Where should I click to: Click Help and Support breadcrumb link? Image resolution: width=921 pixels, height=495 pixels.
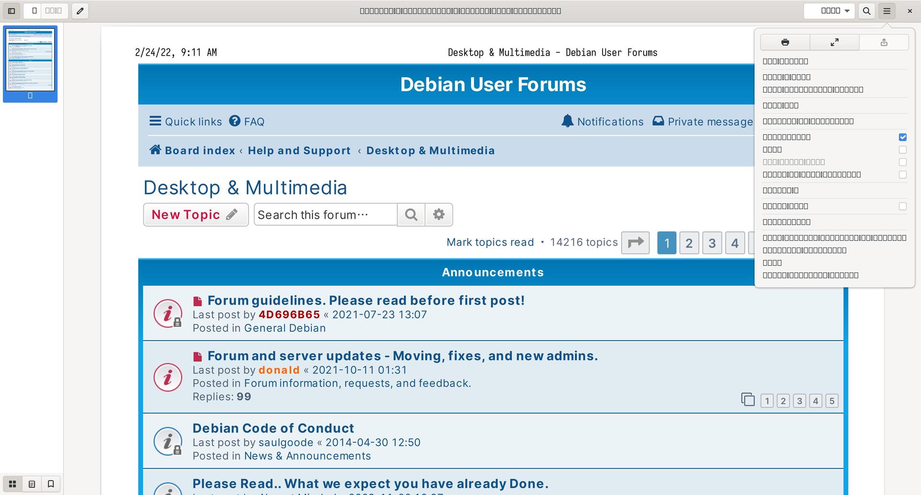(x=299, y=151)
